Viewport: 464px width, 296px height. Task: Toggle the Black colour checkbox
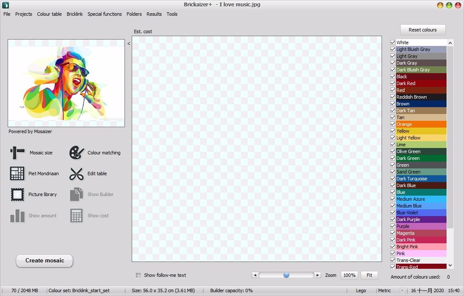(393, 77)
